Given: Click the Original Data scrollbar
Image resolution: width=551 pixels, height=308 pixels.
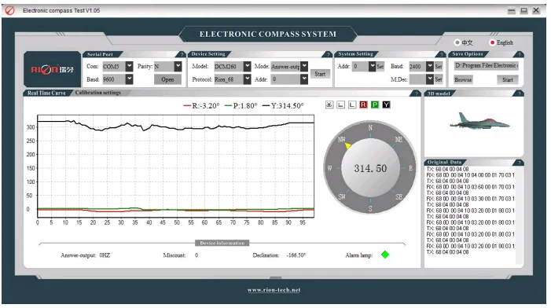Looking at the screenshot, I should [x=518, y=215].
